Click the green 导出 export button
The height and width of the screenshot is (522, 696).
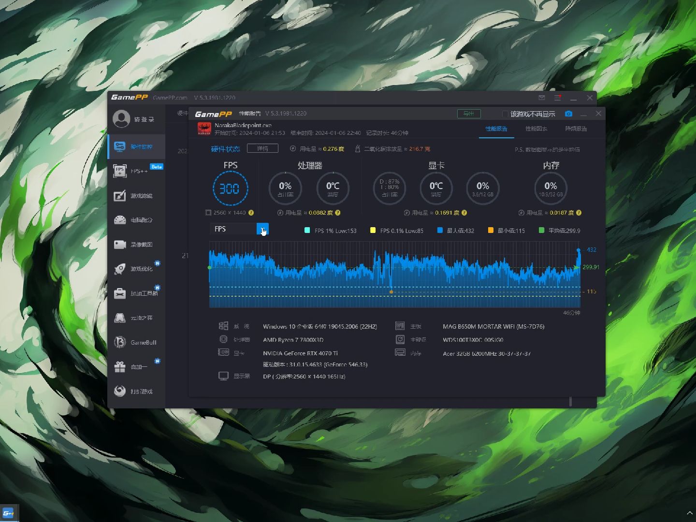[x=469, y=114]
